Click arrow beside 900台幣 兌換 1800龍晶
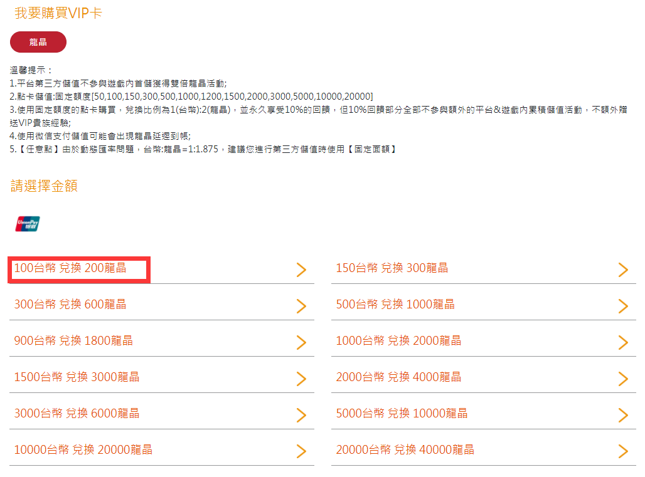Screen dimensions: 645x477 301,342
